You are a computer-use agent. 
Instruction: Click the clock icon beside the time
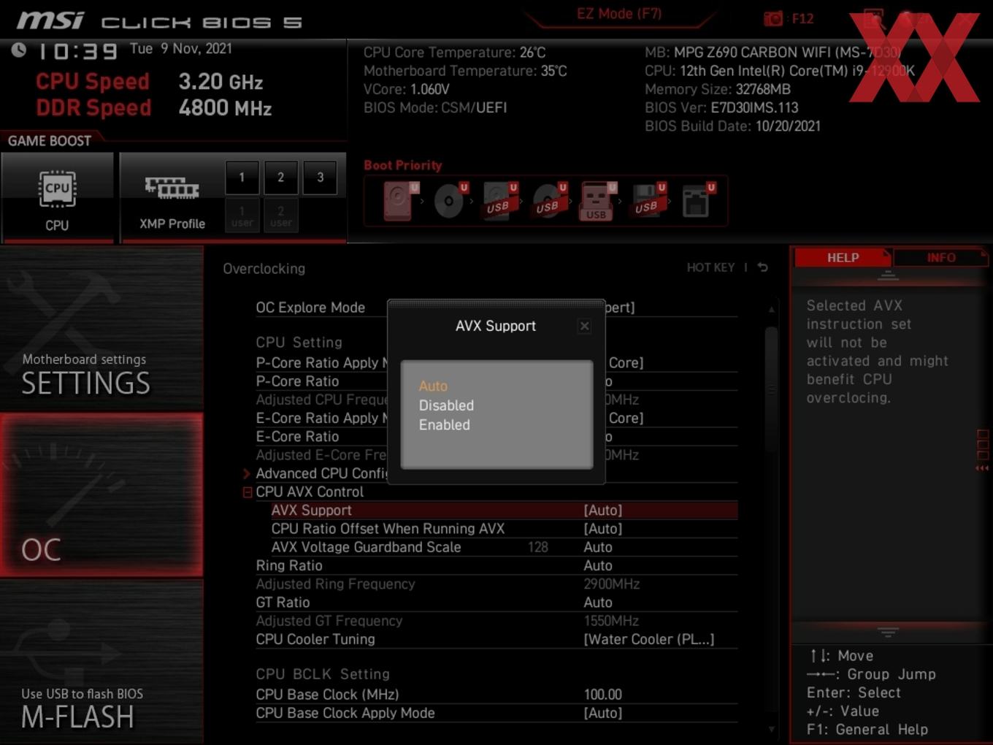pos(18,50)
